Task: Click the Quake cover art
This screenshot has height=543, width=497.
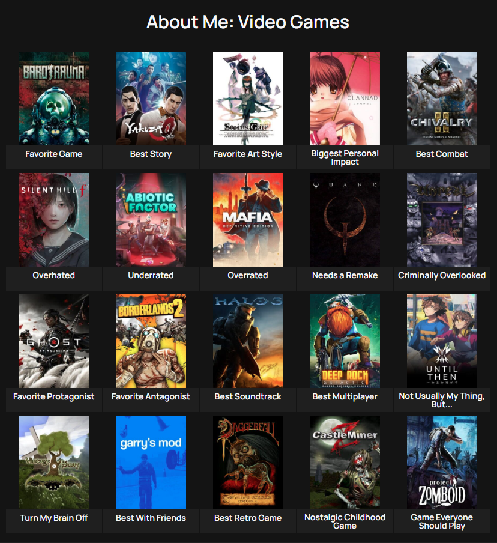Action: pyautogui.click(x=345, y=220)
